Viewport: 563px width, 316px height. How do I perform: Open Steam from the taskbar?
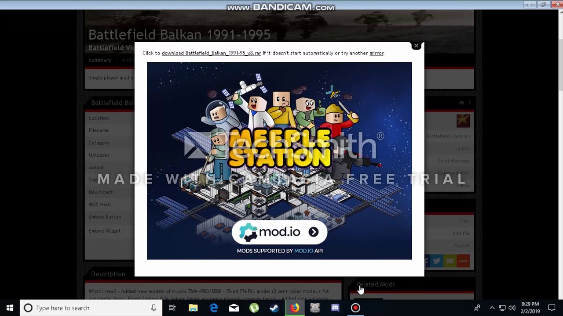(x=274, y=308)
